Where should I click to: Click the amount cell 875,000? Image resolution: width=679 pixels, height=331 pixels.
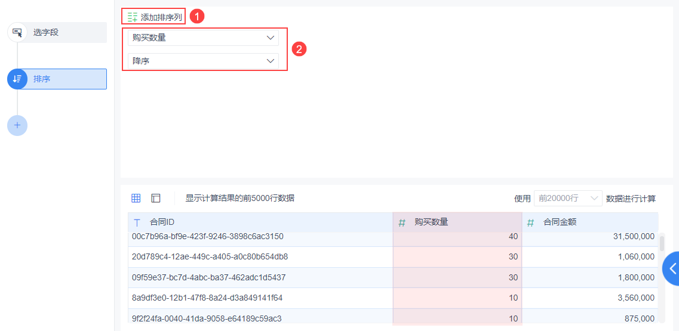(x=590, y=316)
